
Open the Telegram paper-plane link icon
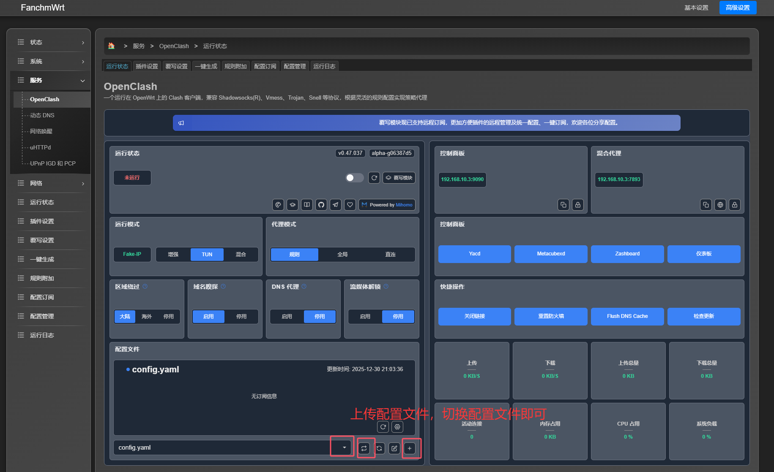click(336, 205)
